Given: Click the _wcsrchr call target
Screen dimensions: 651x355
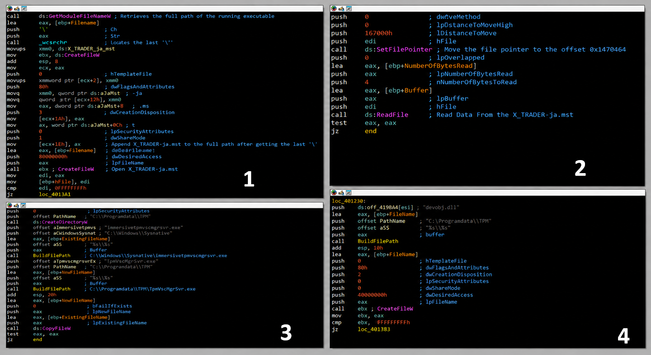Looking at the screenshot, I should tap(53, 43).
